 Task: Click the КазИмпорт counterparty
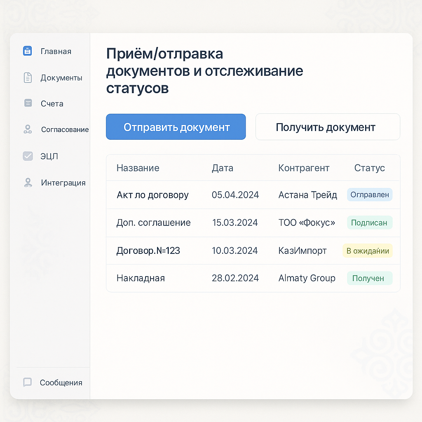click(302, 251)
